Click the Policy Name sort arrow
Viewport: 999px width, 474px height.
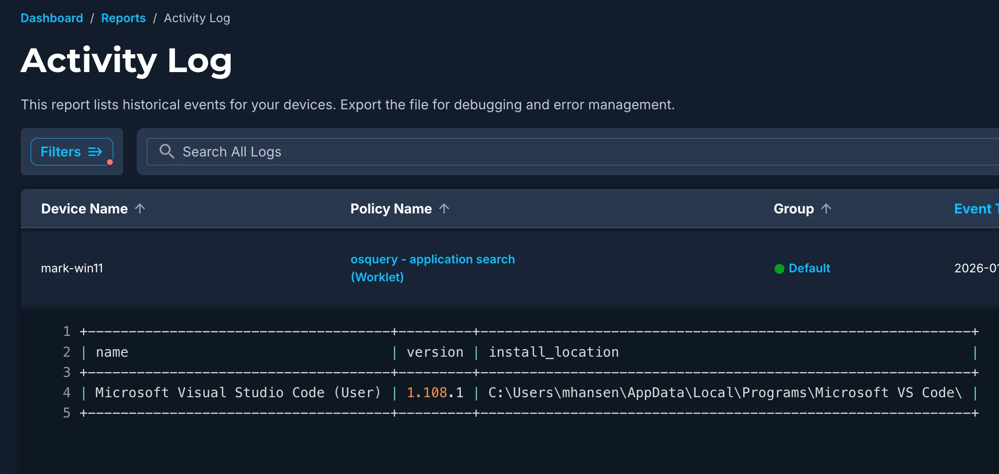(444, 208)
